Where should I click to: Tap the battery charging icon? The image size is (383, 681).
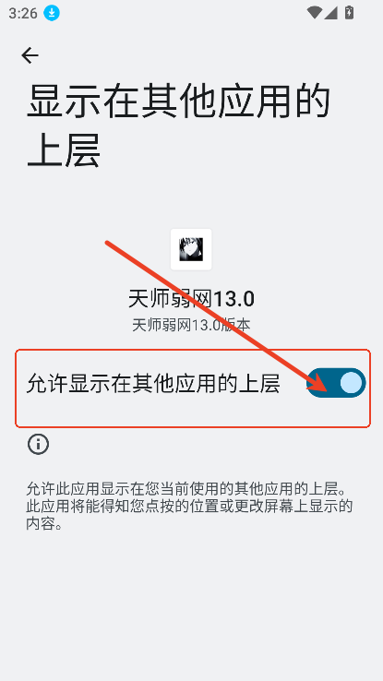[349, 13]
